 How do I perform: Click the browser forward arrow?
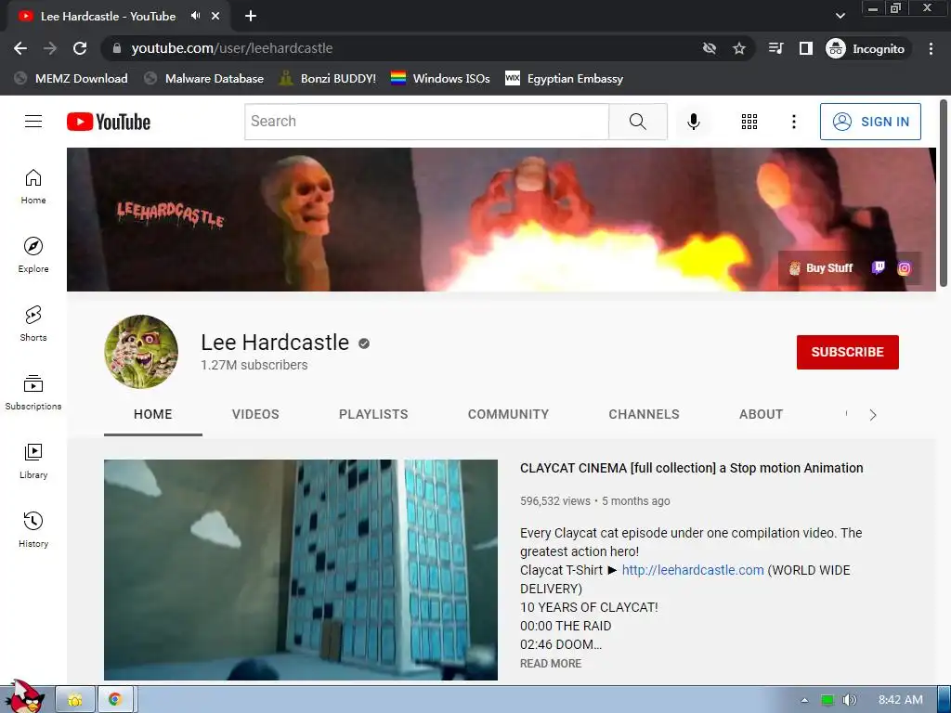point(50,48)
